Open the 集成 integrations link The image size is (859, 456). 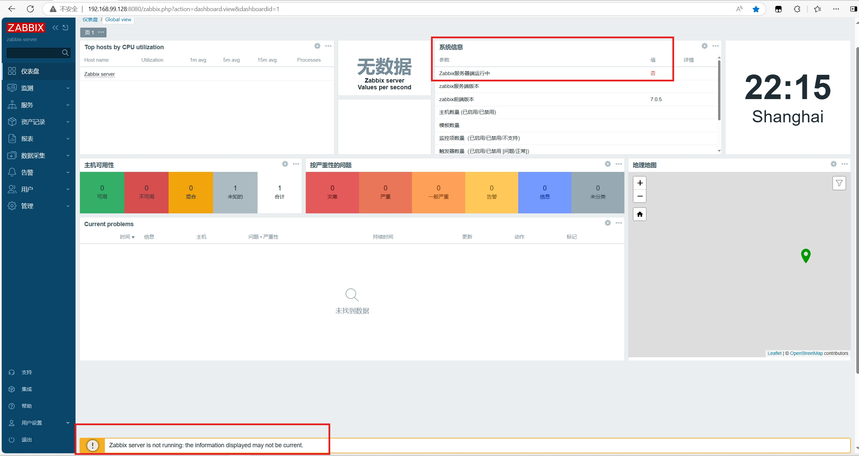click(26, 389)
